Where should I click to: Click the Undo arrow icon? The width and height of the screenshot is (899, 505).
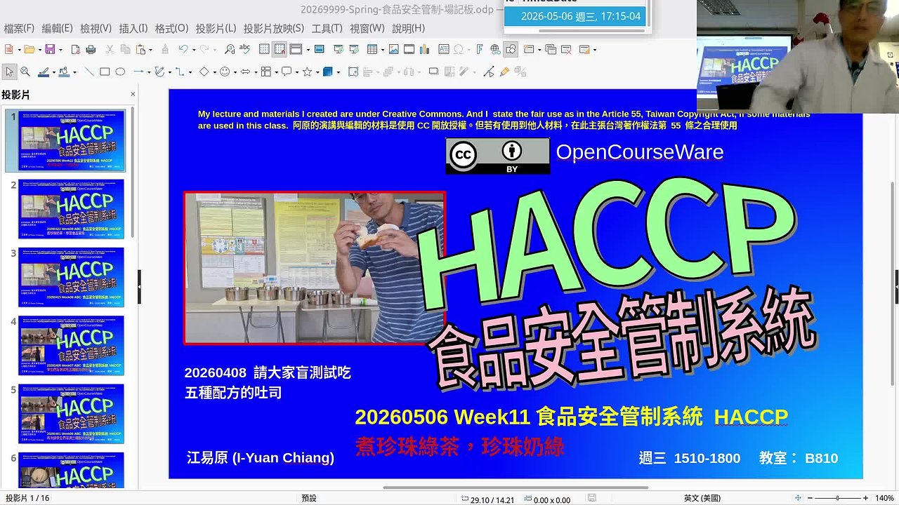coord(183,49)
